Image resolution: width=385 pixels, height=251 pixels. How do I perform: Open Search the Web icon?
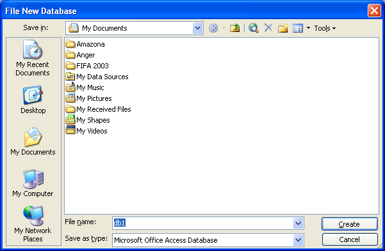(254, 28)
